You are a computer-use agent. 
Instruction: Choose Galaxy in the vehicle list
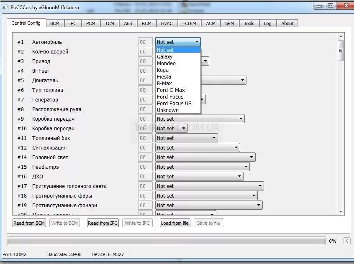coord(178,56)
